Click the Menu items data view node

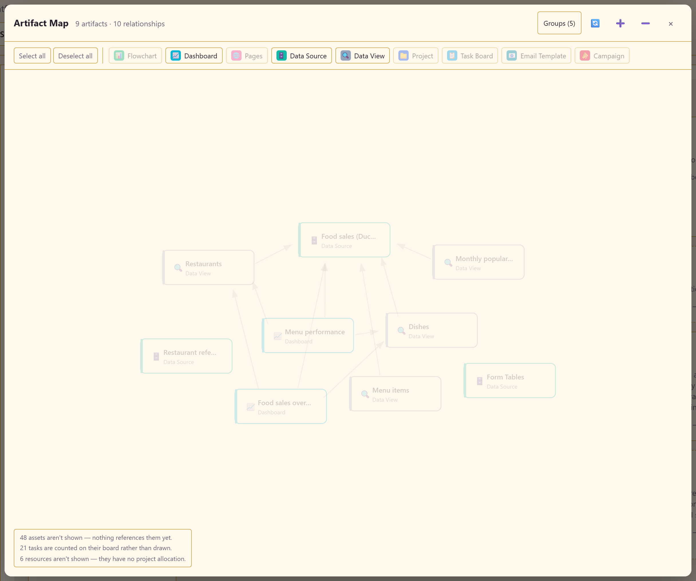click(395, 394)
